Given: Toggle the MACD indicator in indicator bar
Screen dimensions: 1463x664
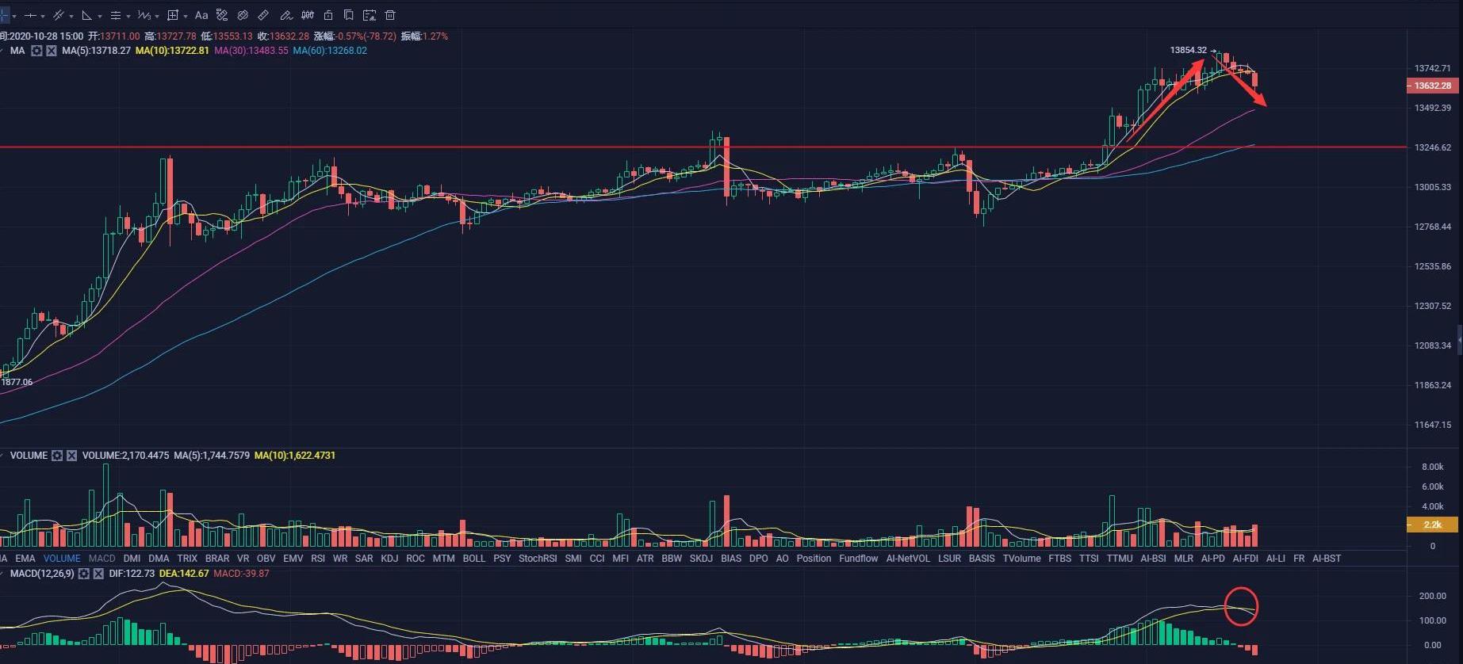Looking at the screenshot, I should tap(101, 559).
